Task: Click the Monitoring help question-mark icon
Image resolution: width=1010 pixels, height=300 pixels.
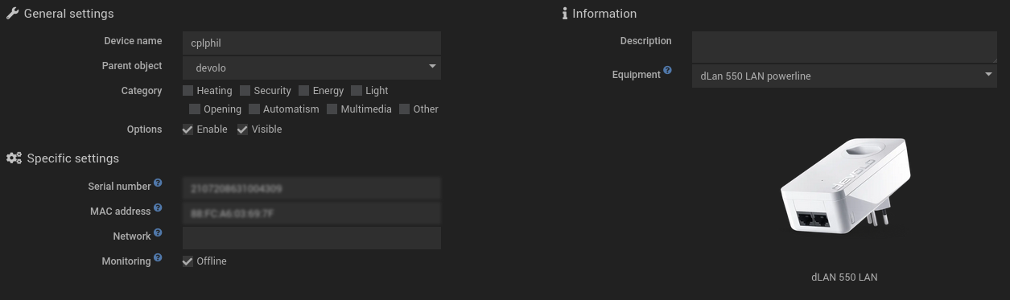Action: (158, 258)
